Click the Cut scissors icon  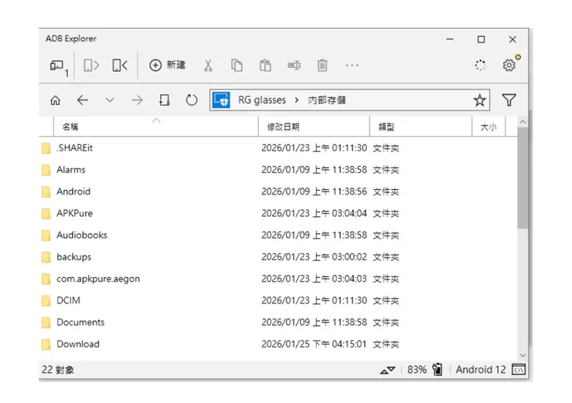click(x=208, y=66)
